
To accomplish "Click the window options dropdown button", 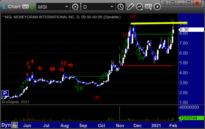I will (x=173, y=3).
